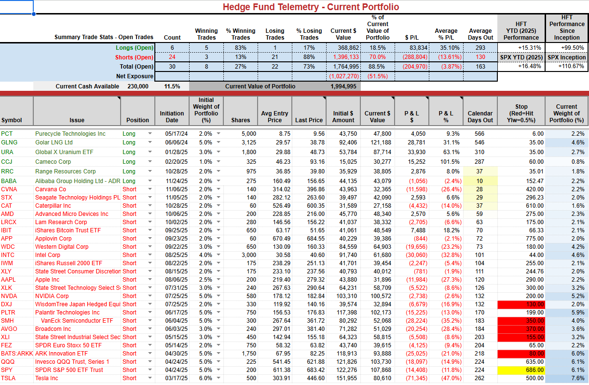Select the Palantir Technologies Inc issue cell

tap(77, 313)
